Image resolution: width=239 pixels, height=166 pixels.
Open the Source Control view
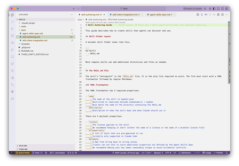12,29
